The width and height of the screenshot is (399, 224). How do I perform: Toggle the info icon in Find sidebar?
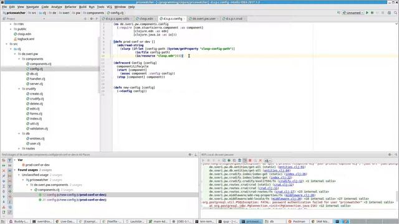(9, 202)
